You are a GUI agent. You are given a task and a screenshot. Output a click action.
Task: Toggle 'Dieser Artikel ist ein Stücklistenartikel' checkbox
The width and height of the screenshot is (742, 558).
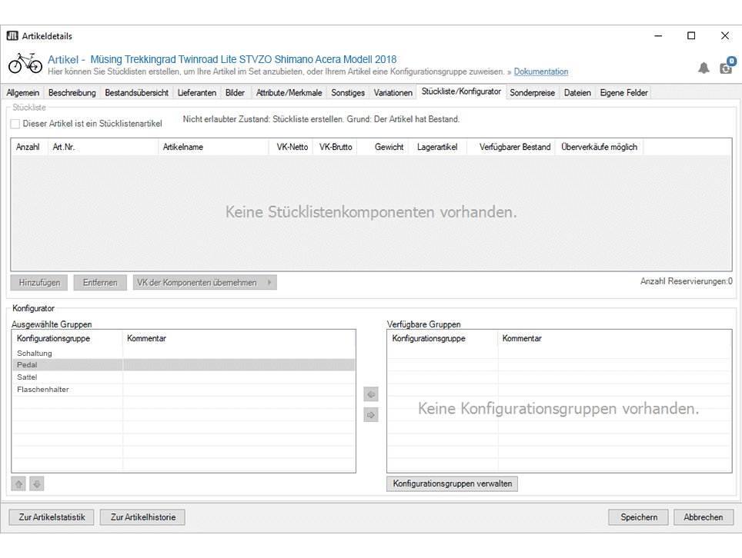pyautogui.click(x=15, y=123)
